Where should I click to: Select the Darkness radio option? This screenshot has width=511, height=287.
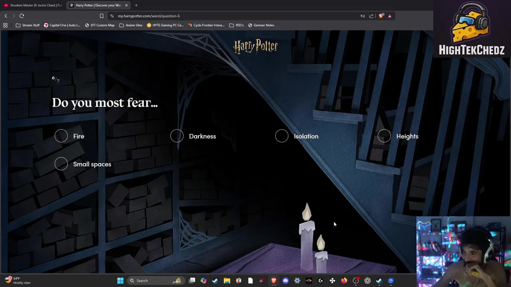177,136
